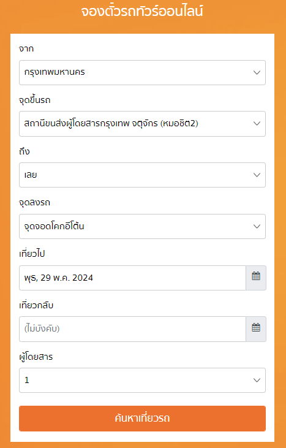
Task: Expand the กรุงเทพมหานคร origin dropdown
Action: click(143, 72)
